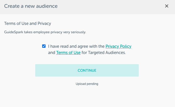Click the word 'Privacy' in the section heading

pos(44,24)
